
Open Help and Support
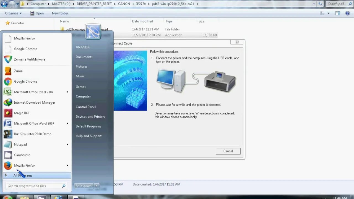tap(89, 136)
